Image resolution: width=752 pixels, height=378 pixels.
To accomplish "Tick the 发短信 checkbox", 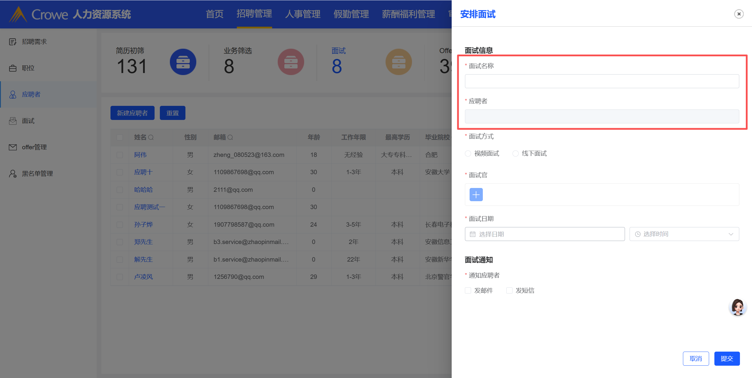I will [x=509, y=290].
